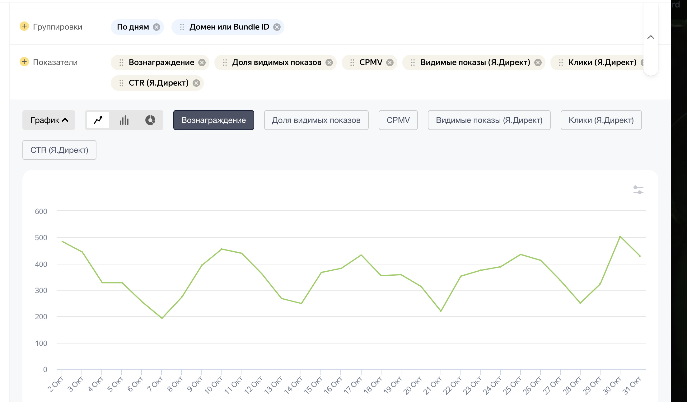Viewport: 687px width, 402px height.
Task: Remove the CPMV metric chip
Action: pyautogui.click(x=390, y=63)
